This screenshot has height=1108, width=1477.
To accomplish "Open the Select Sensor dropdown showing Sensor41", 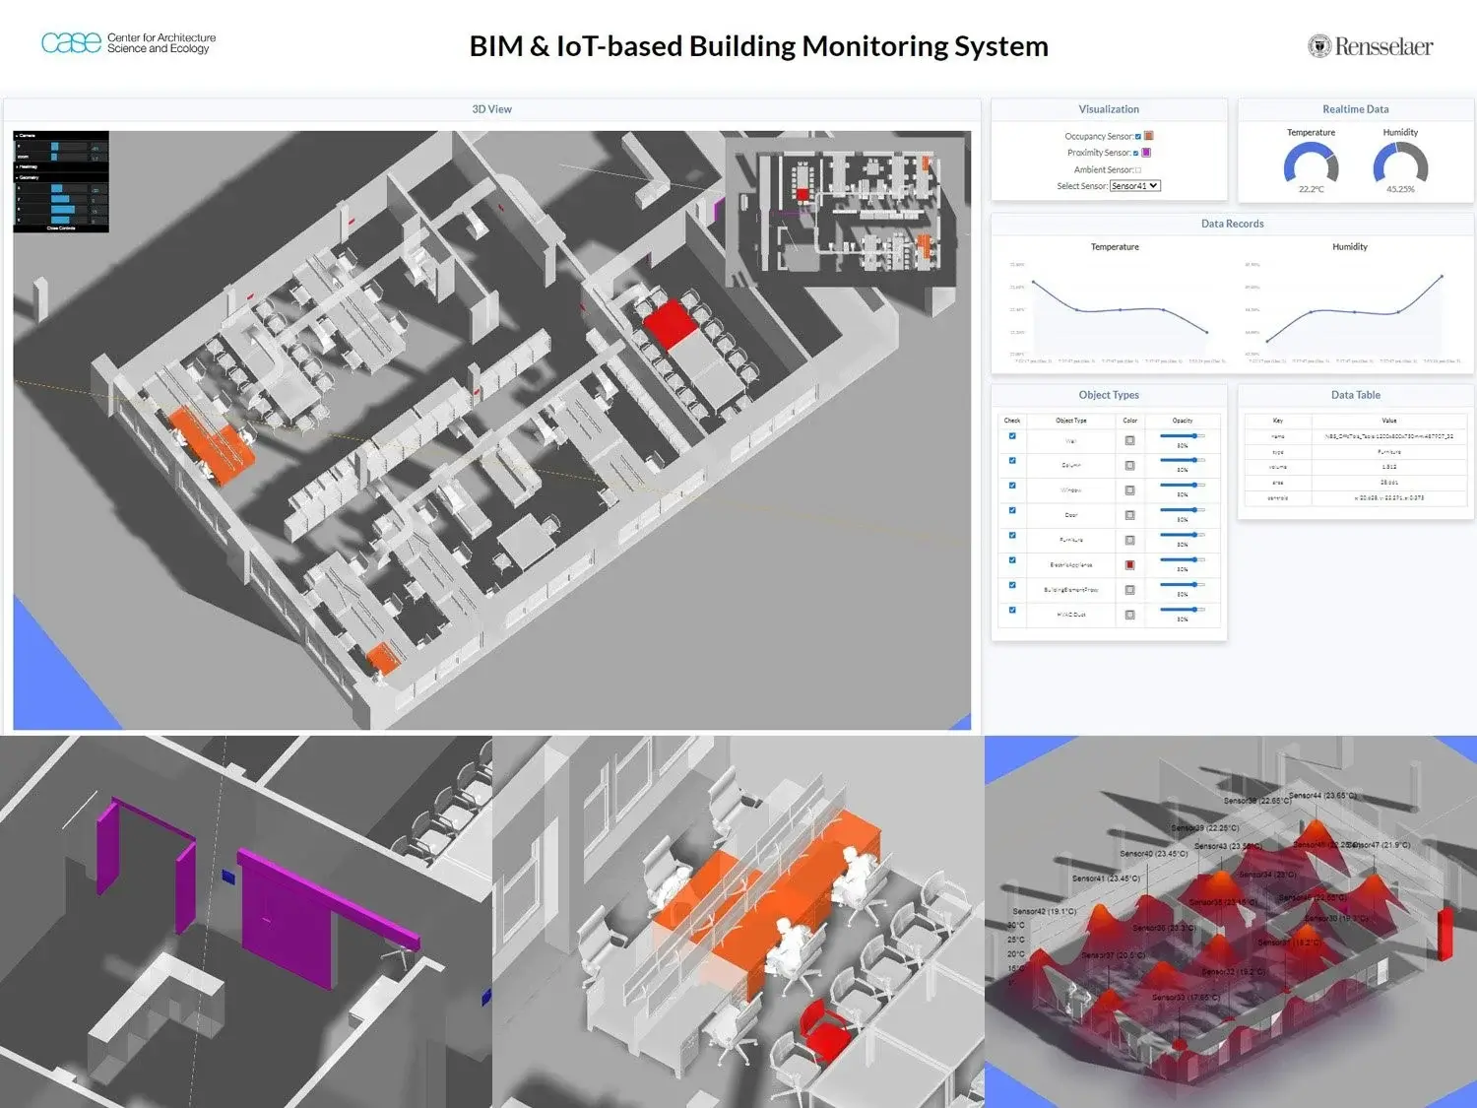I will click(1135, 185).
